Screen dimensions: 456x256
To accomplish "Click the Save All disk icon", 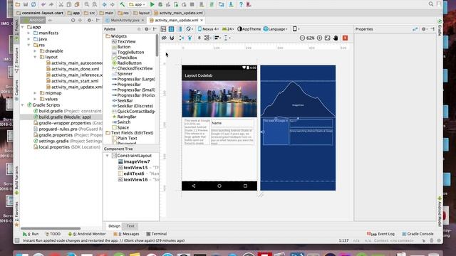I will [26, 4].
